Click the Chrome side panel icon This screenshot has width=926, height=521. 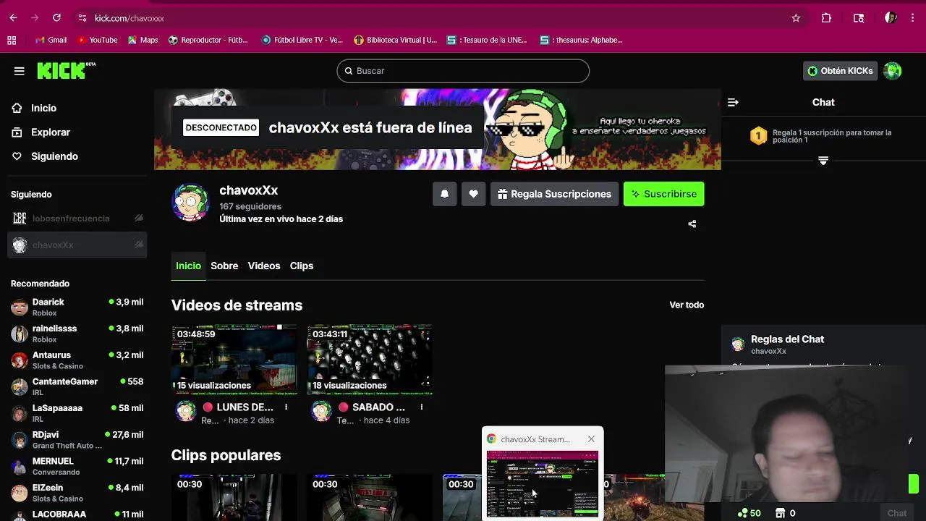859,18
